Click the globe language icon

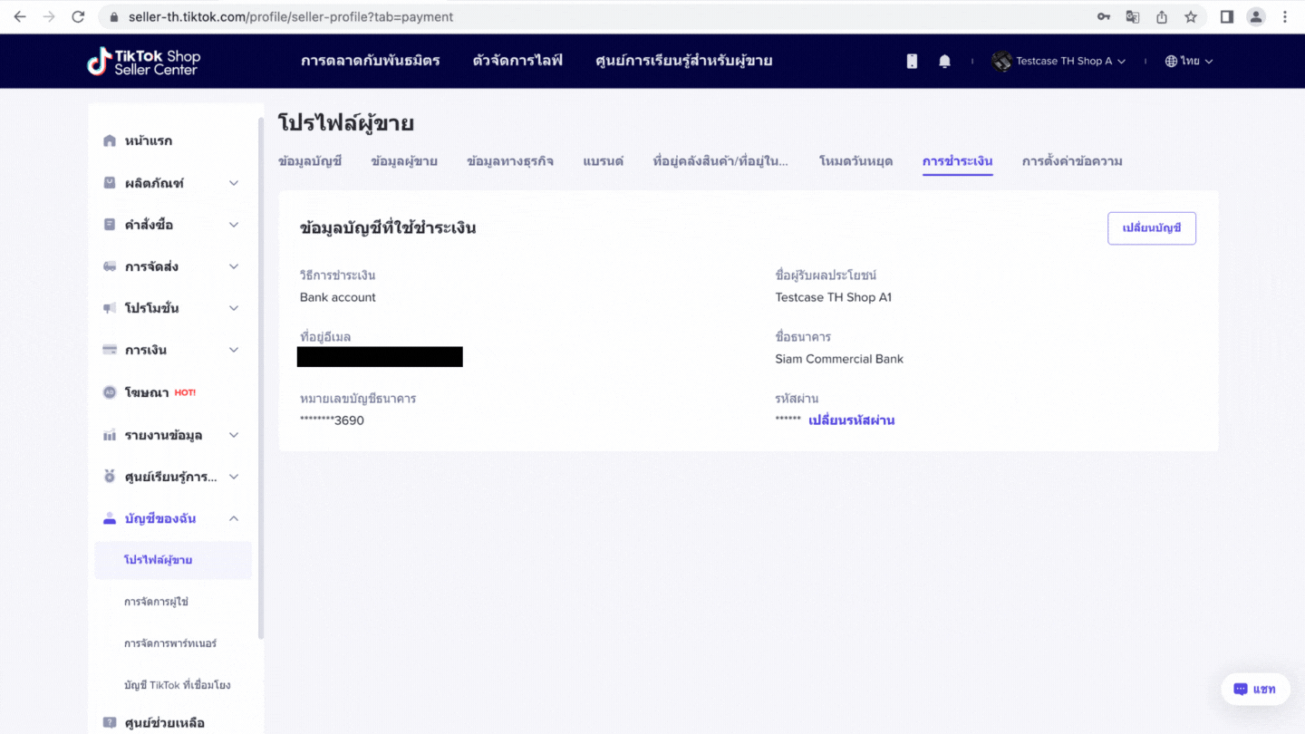point(1171,61)
